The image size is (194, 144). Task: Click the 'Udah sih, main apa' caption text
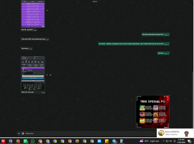(28, 92)
